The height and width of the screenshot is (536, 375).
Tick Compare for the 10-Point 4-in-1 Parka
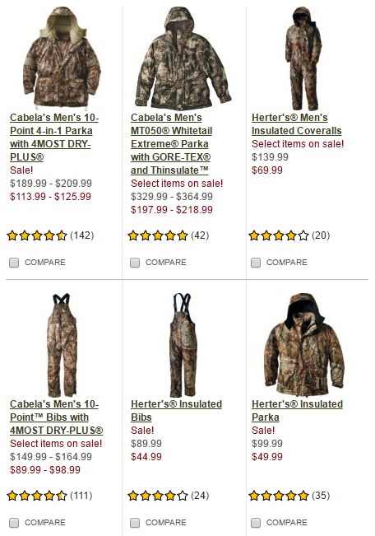pyautogui.click(x=14, y=263)
